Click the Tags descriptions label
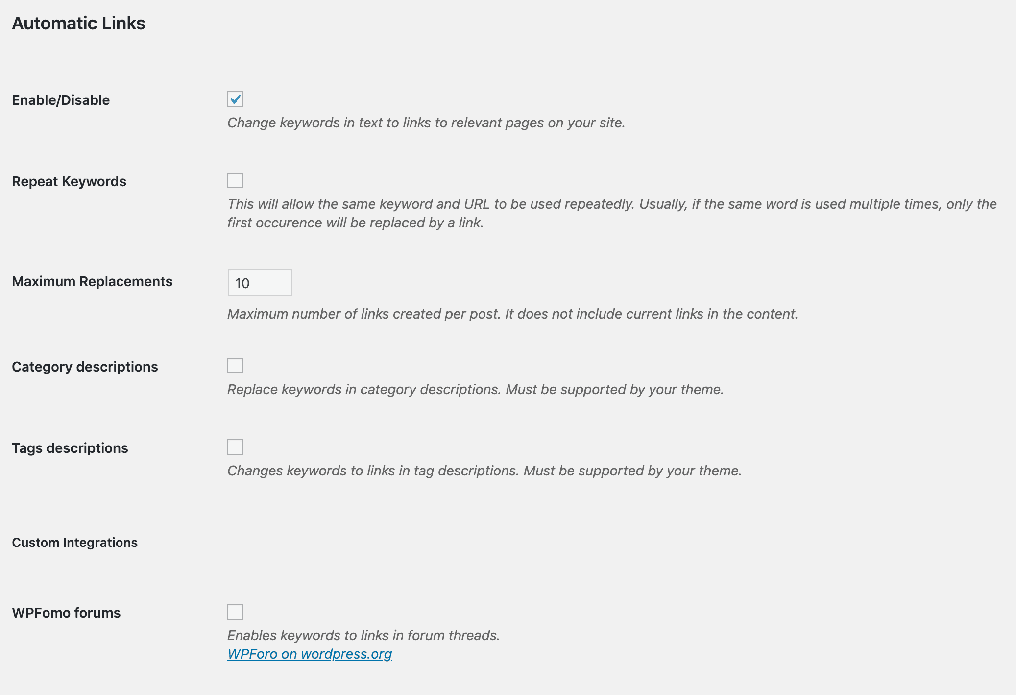This screenshot has height=695, width=1016. click(x=70, y=448)
